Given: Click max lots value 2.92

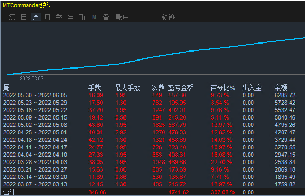Looking at the screenshot, I should pyautogui.click(x=121, y=132).
